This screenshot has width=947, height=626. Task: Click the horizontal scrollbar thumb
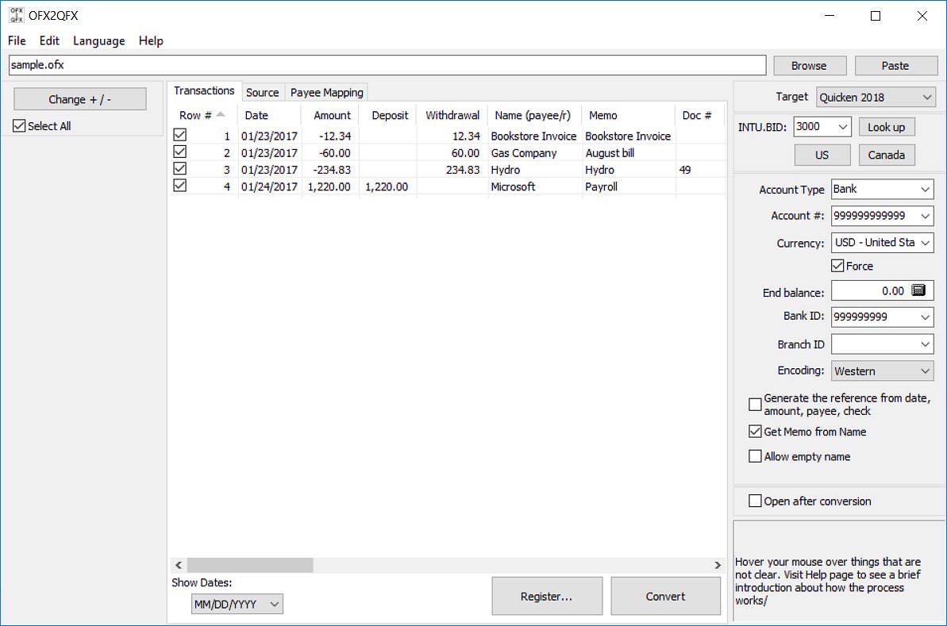point(250,565)
